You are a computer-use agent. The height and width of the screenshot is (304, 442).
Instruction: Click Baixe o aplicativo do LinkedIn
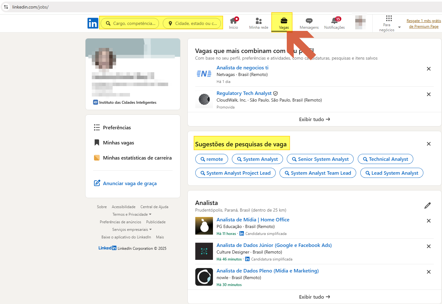126,237
